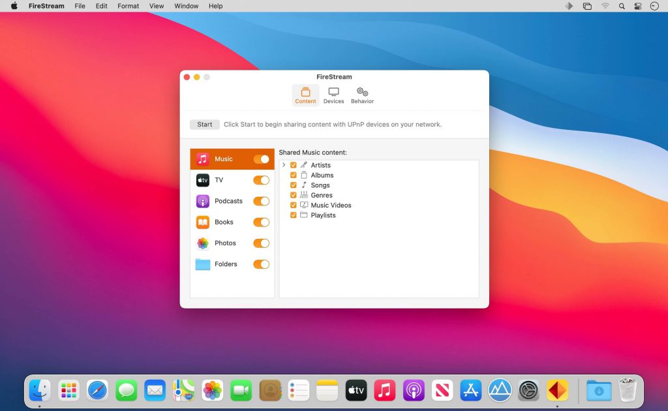Click the Folders icon in sidebar
The width and height of the screenshot is (668, 411).
pos(203,264)
